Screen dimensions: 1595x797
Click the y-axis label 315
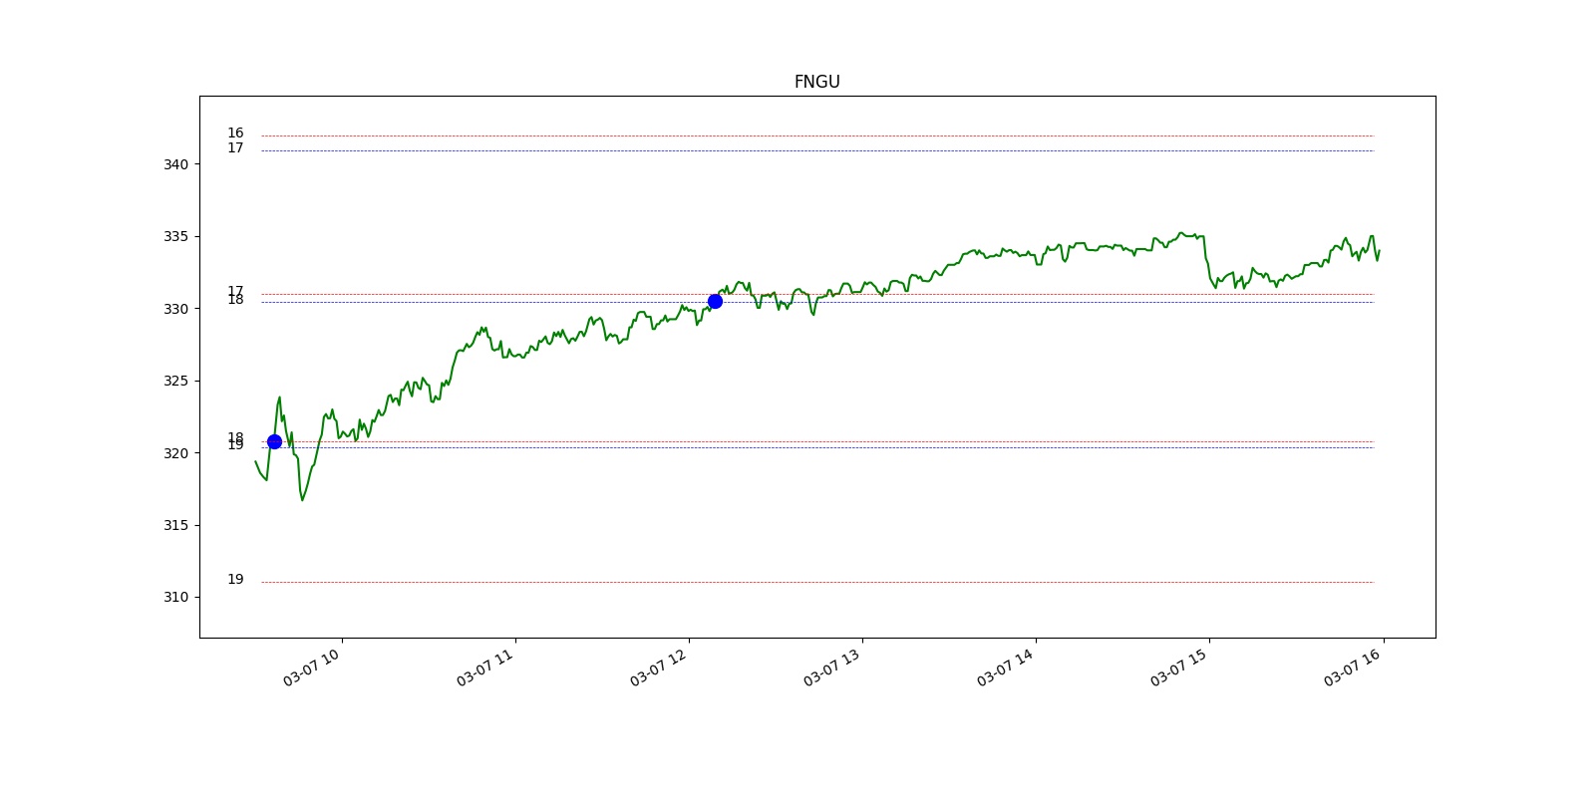175,525
